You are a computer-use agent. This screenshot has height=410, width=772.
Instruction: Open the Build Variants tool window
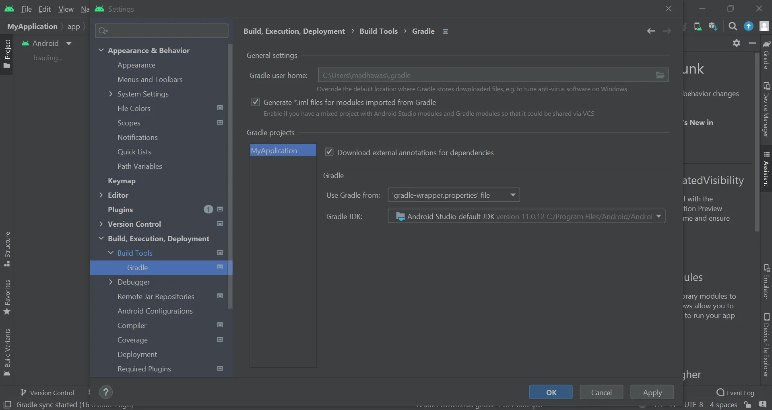7,353
